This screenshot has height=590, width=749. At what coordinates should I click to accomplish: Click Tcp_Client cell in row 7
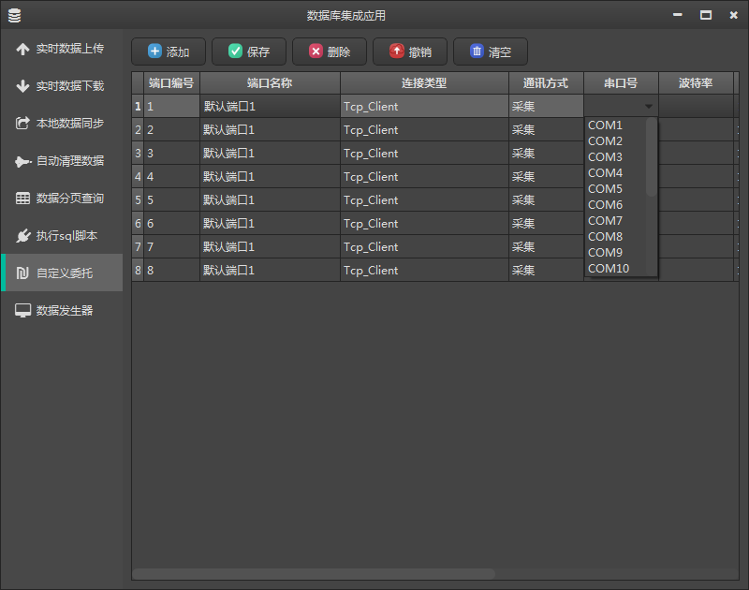(x=424, y=246)
